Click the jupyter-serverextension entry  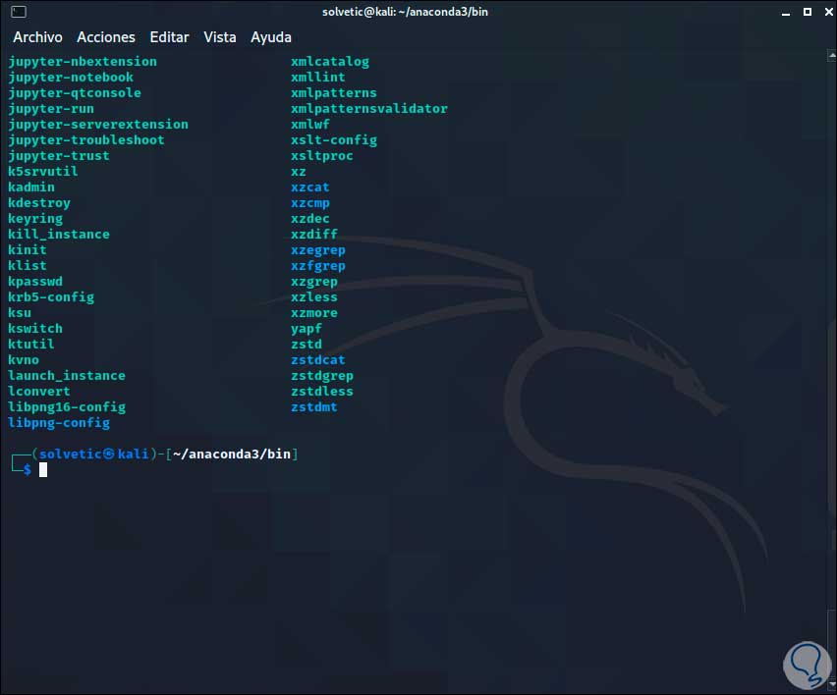click(98, 125)
